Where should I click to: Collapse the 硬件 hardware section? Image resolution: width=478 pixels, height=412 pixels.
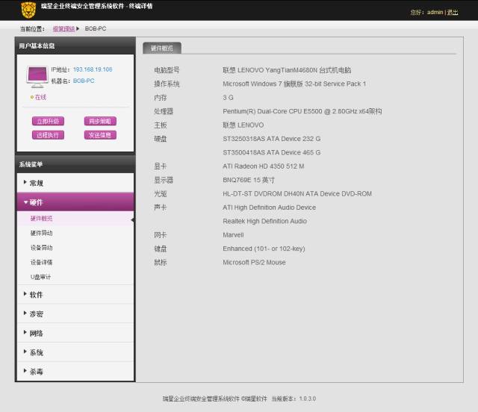75,202
